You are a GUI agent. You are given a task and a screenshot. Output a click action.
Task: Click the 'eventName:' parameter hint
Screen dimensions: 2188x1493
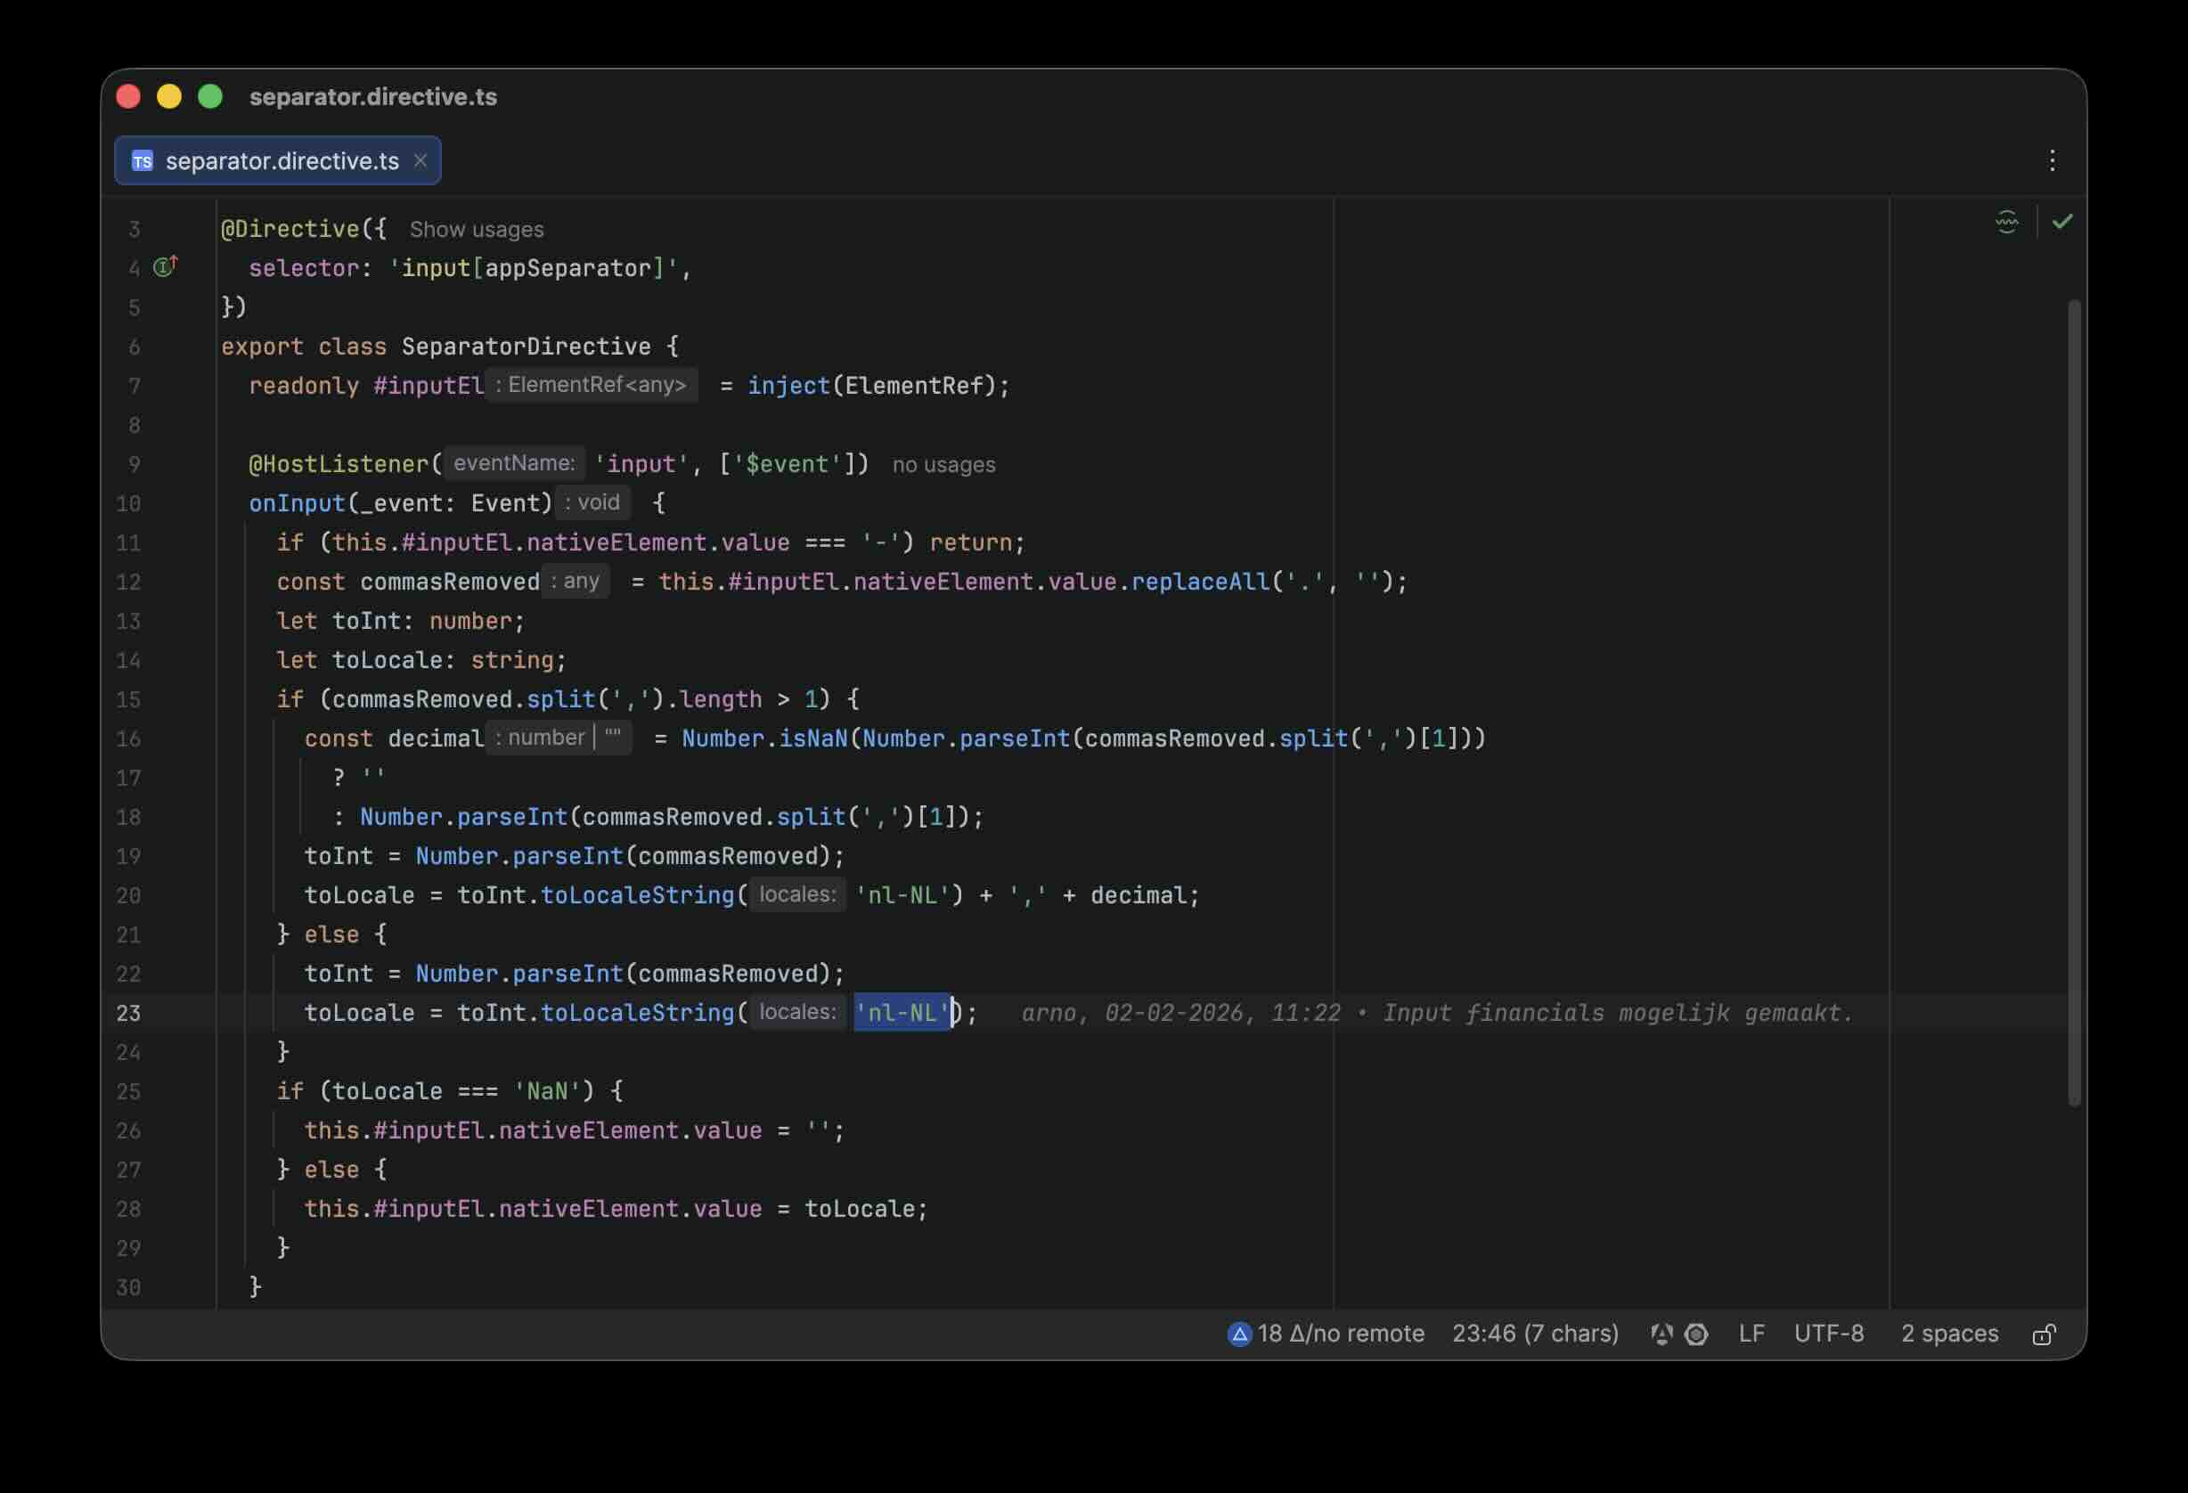(x=514, y=463)
